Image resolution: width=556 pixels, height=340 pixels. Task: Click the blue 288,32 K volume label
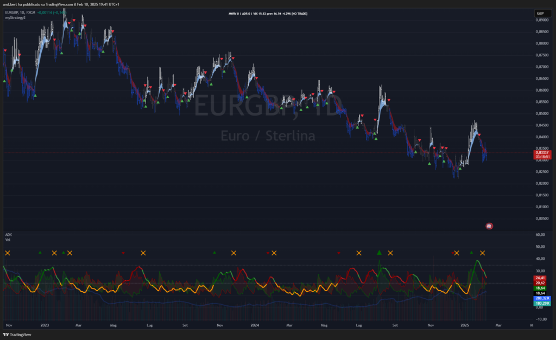coord(542,298)
